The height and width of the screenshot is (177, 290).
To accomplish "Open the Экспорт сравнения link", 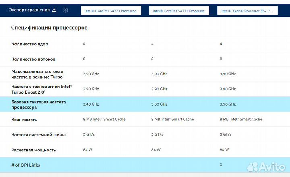I will pos(29,10).
